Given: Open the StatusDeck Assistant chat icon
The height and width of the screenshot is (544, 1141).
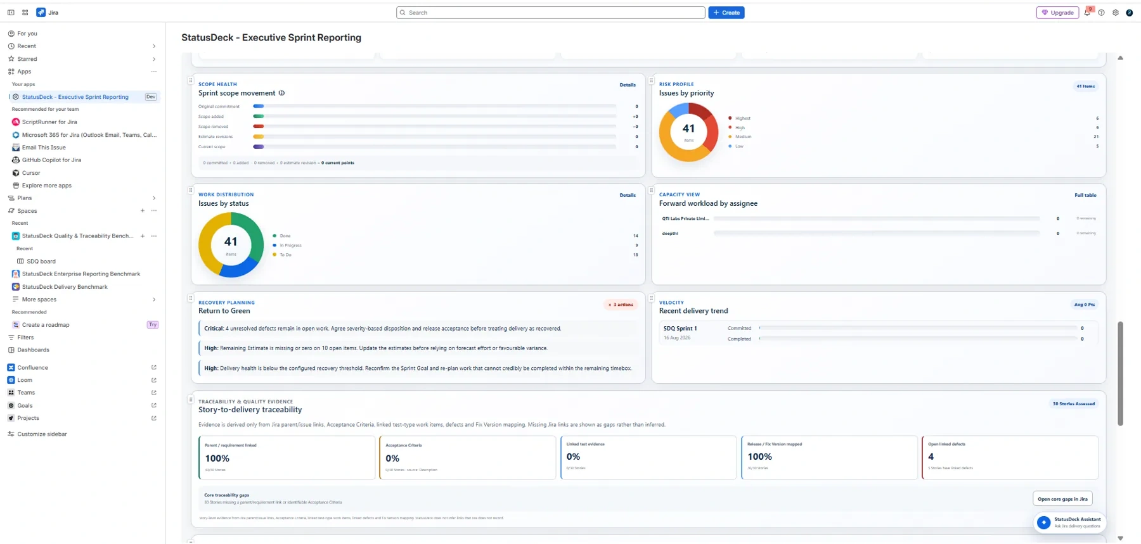Looking at the screenshot, I should (x=1043, y=522).
